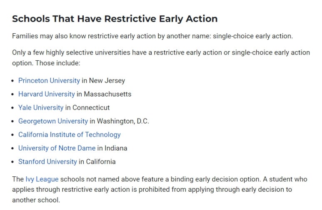Click the 'in California' text after Stanford
Image resolution: width=322 pixels, height=210 pixels.
[97, 162]
